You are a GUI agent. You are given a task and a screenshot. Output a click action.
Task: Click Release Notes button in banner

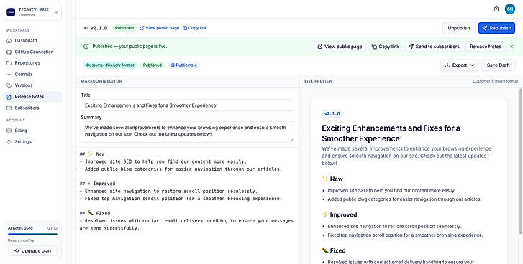(486, 47)
